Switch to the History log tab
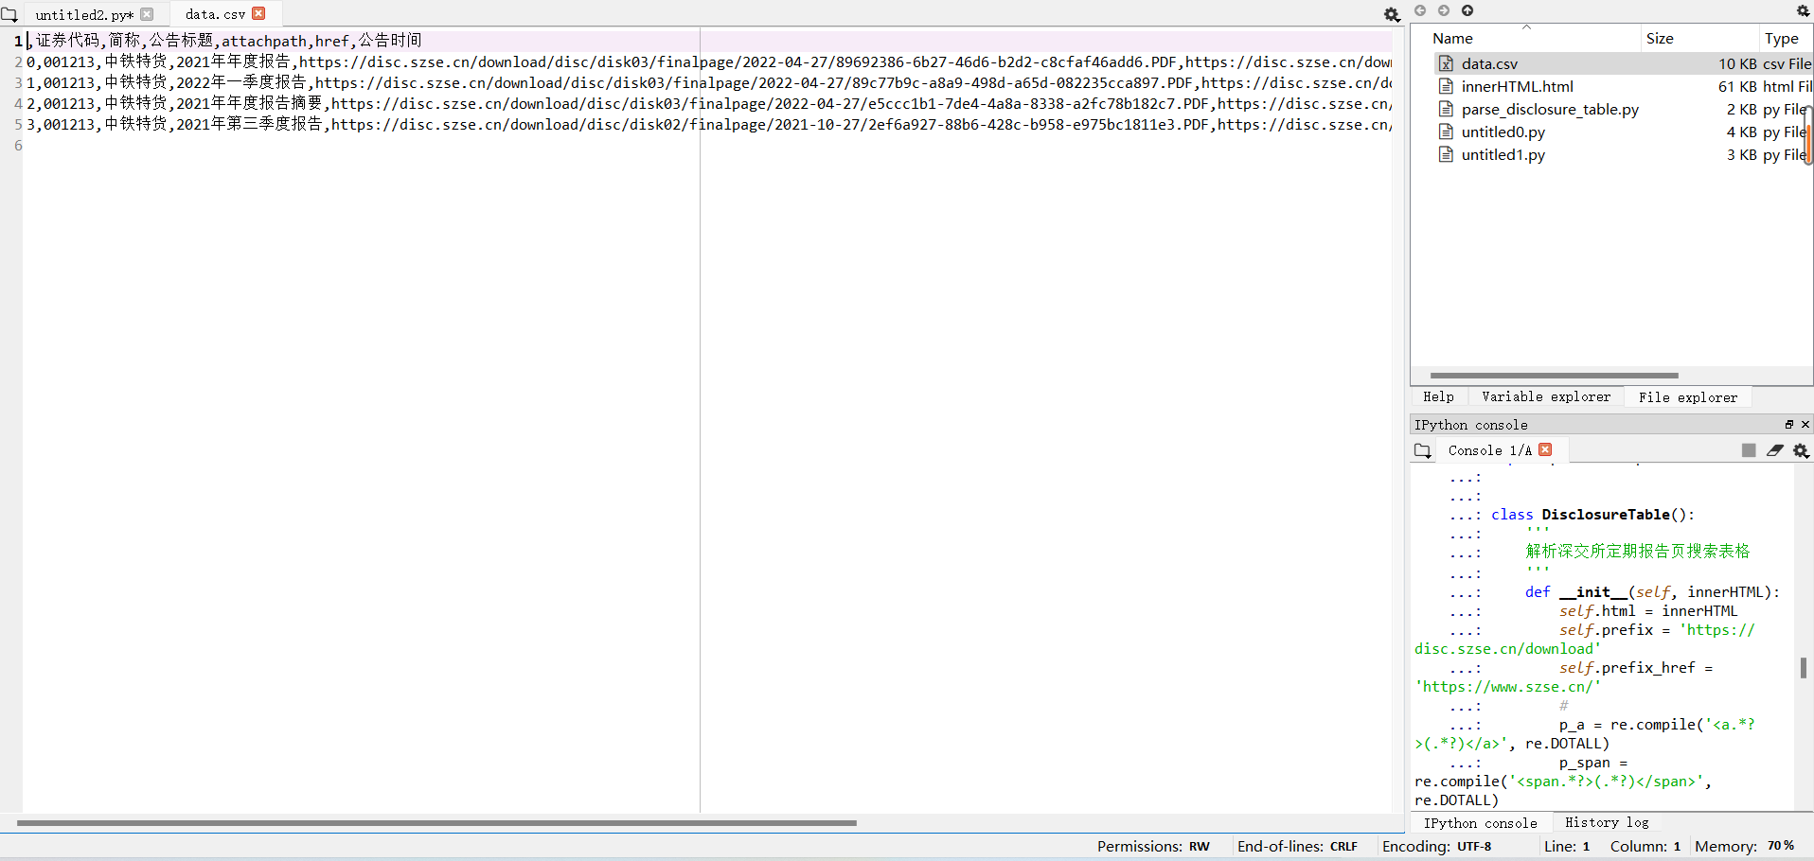 coord(1607,823)
